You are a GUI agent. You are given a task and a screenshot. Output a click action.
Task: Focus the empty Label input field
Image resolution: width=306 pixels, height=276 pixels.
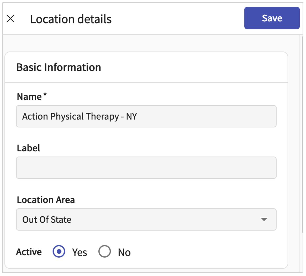tap(146, 168)
